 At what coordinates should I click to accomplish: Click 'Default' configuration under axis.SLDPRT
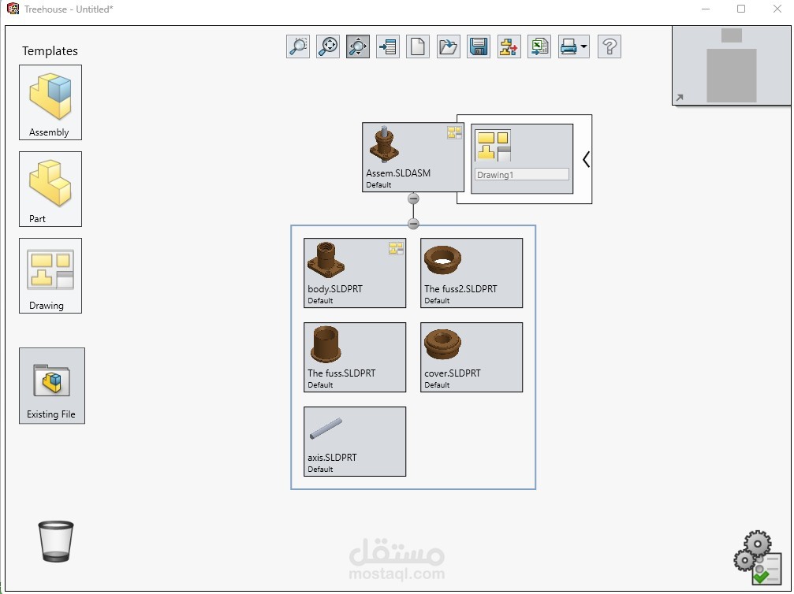pyautogui.click(x=320, y=469)
